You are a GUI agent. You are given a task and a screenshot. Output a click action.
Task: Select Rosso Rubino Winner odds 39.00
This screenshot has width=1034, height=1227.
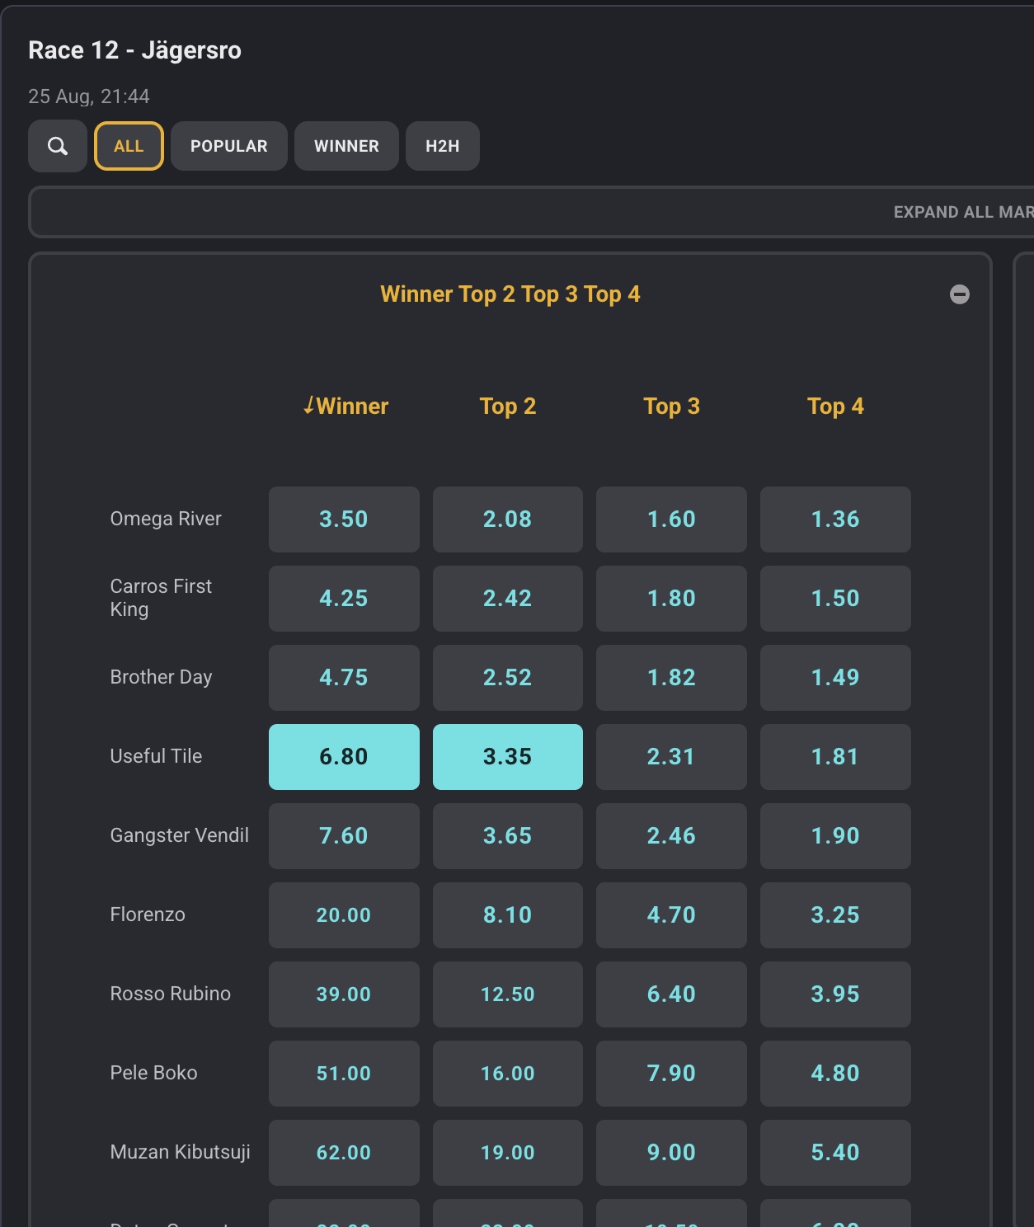coord(344,994)
